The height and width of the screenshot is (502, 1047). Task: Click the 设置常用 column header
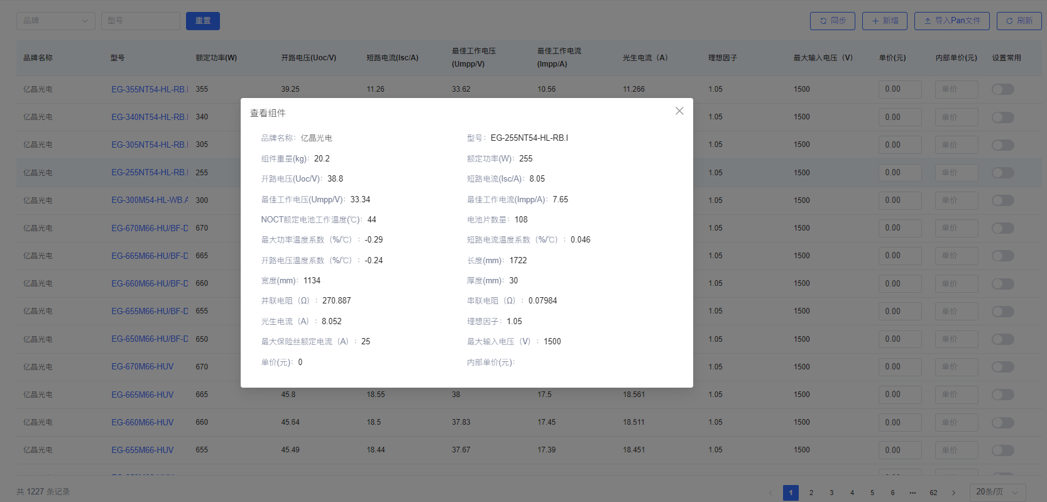1007,58
